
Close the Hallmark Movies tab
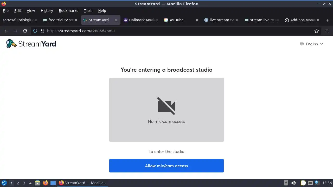click(x=157, y=20)
